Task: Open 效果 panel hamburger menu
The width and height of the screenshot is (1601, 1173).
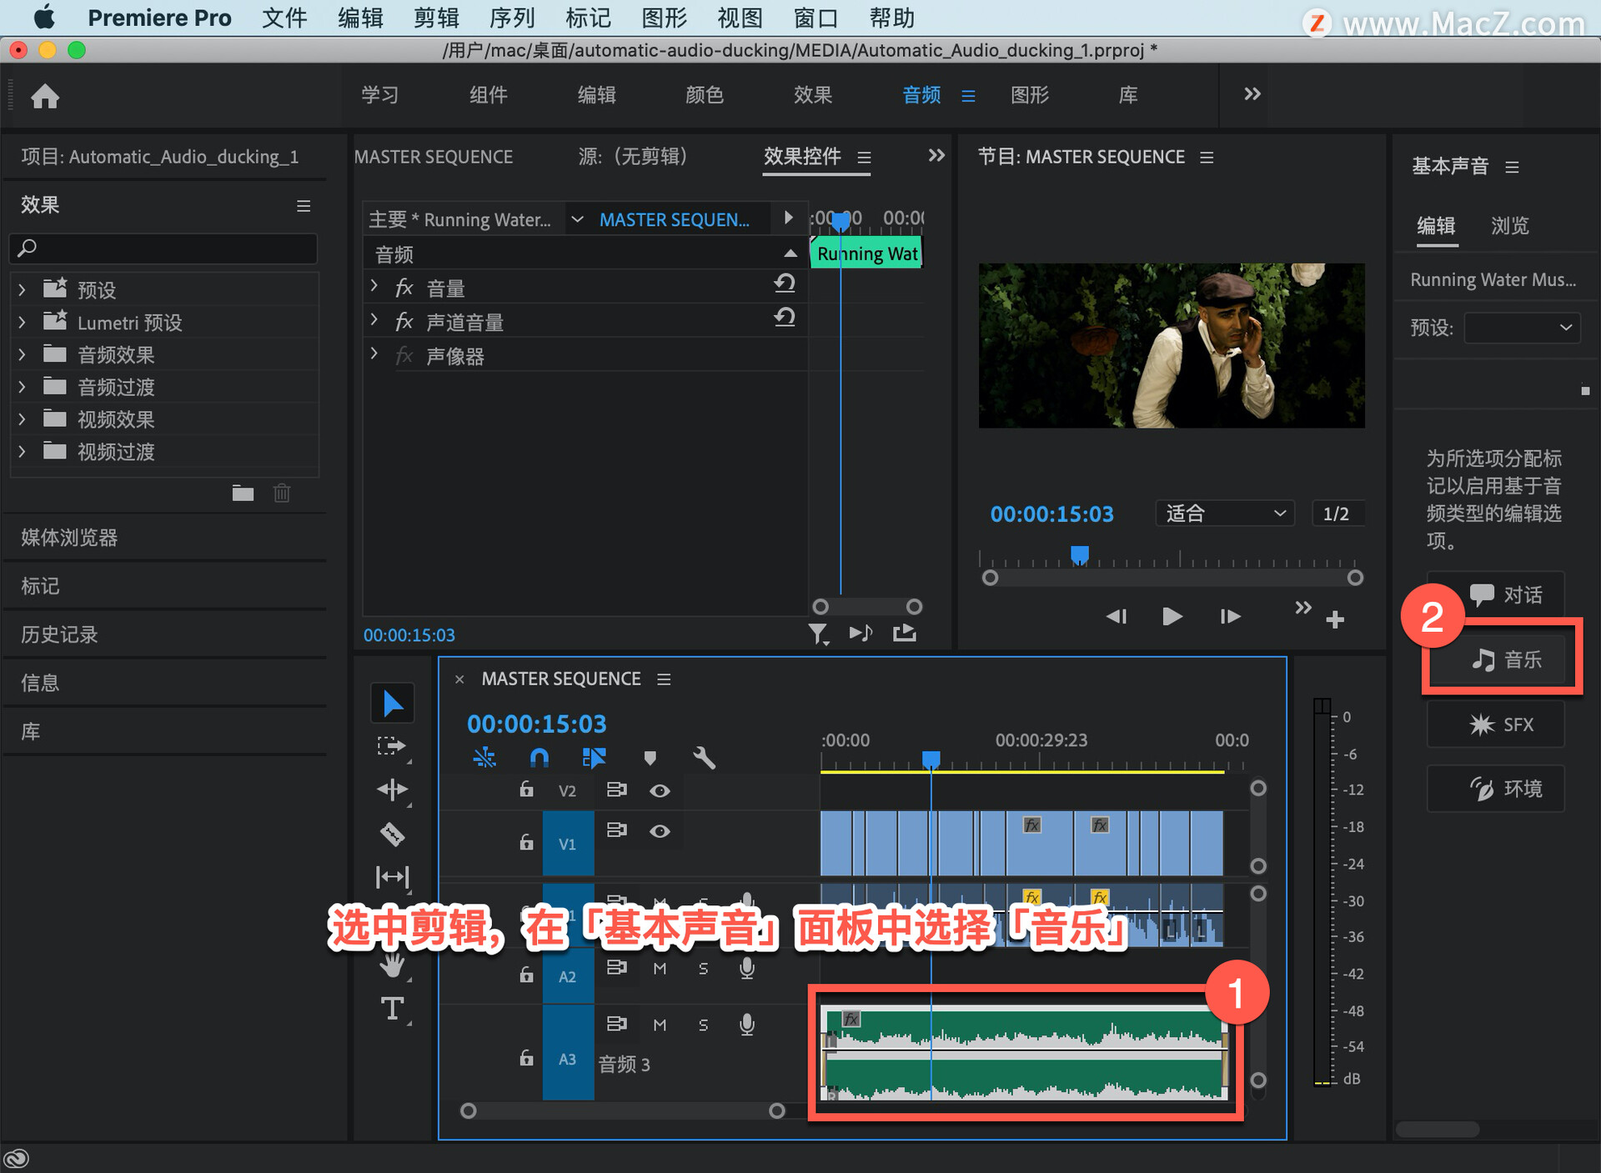Action: point(304,206)
